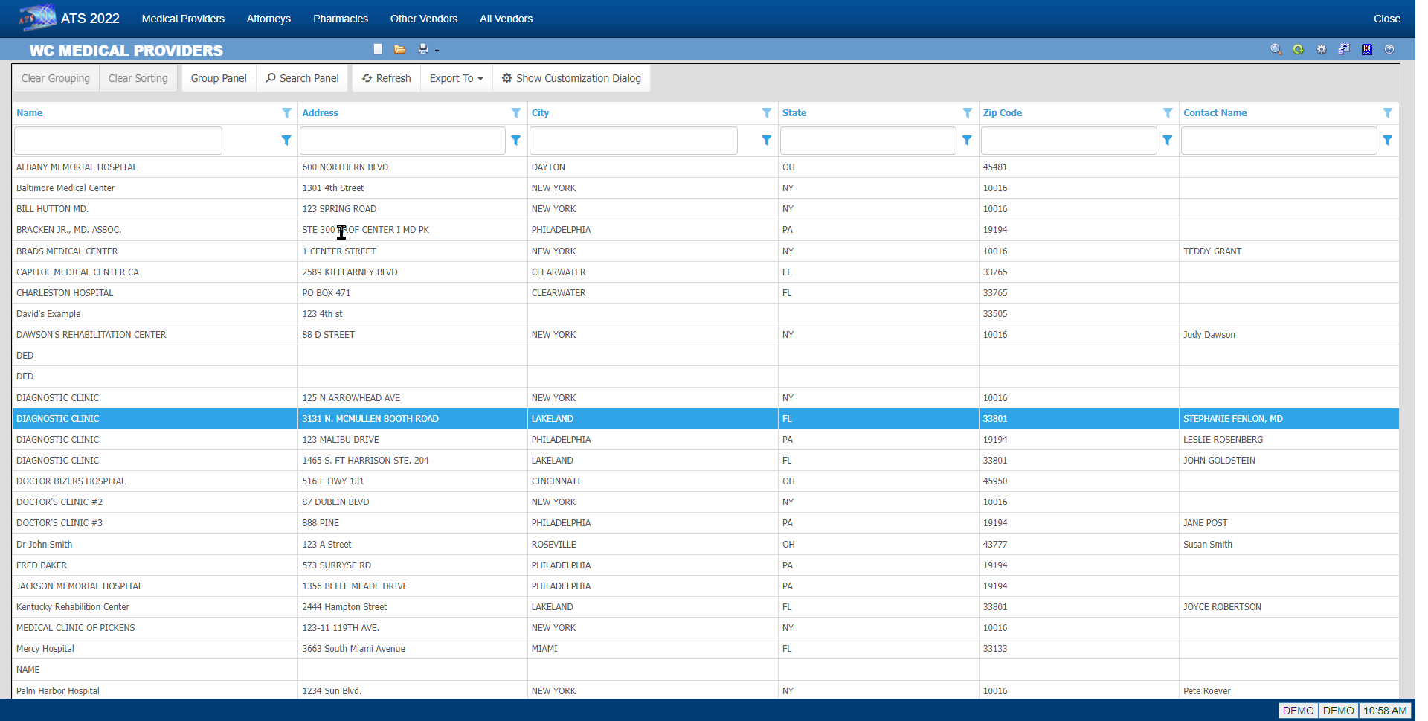The image size is (1428, 721).
Task: Expand the Export To dropdown
Action: 456,78
